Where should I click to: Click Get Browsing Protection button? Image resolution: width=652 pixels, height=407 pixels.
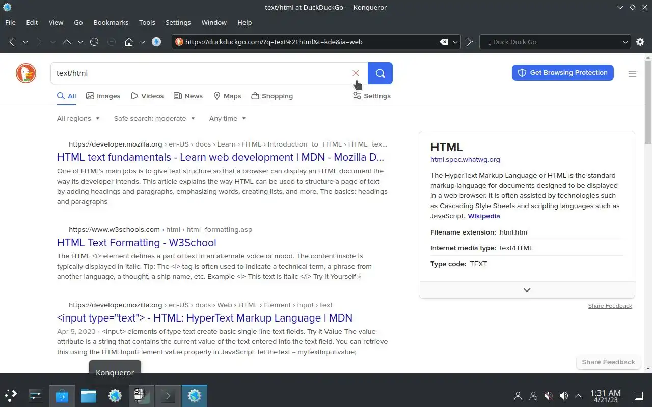coord(563,73)
